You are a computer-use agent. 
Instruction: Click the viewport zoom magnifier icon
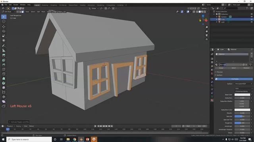206,27
